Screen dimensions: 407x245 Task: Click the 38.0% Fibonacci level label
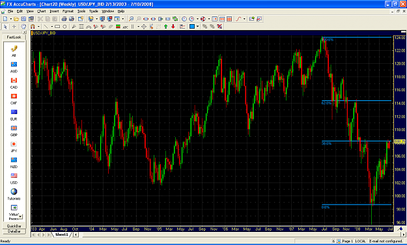coord(326,143)
